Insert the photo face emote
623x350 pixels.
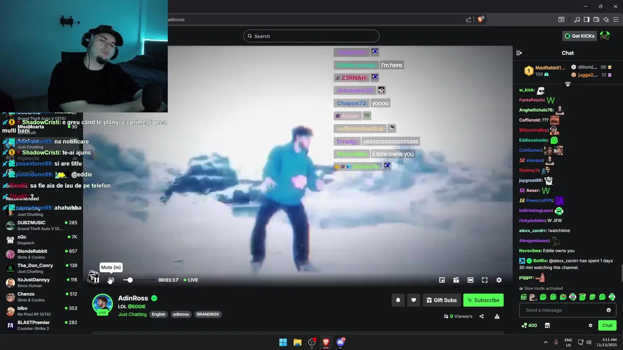(x=533, y=297)
